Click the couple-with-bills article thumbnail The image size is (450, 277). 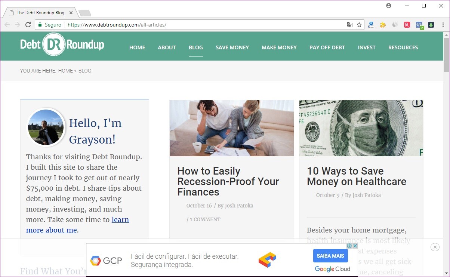(232, 128)
